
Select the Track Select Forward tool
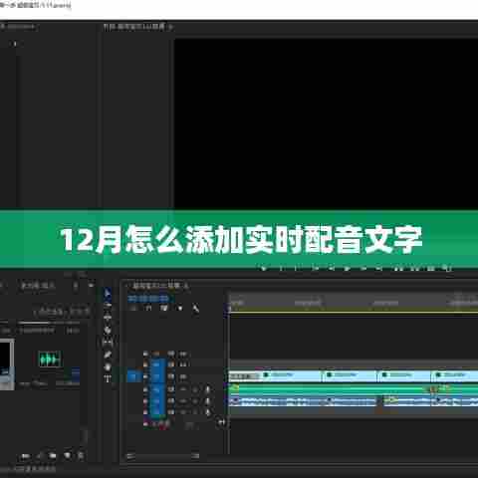108,306
